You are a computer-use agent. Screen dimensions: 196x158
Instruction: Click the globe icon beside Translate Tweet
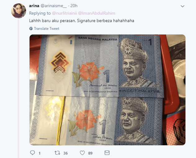[x=31, y=29]
